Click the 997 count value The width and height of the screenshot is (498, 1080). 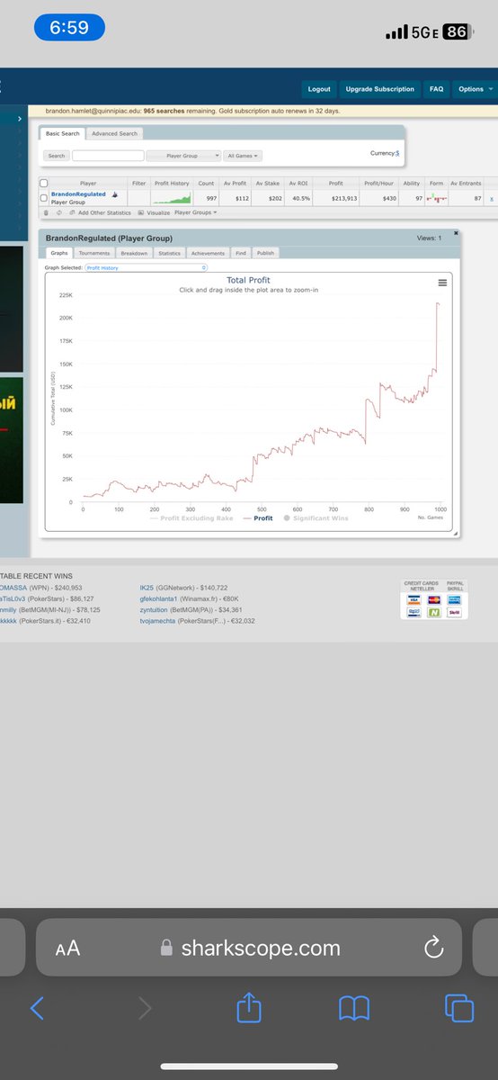coord(210,197)
